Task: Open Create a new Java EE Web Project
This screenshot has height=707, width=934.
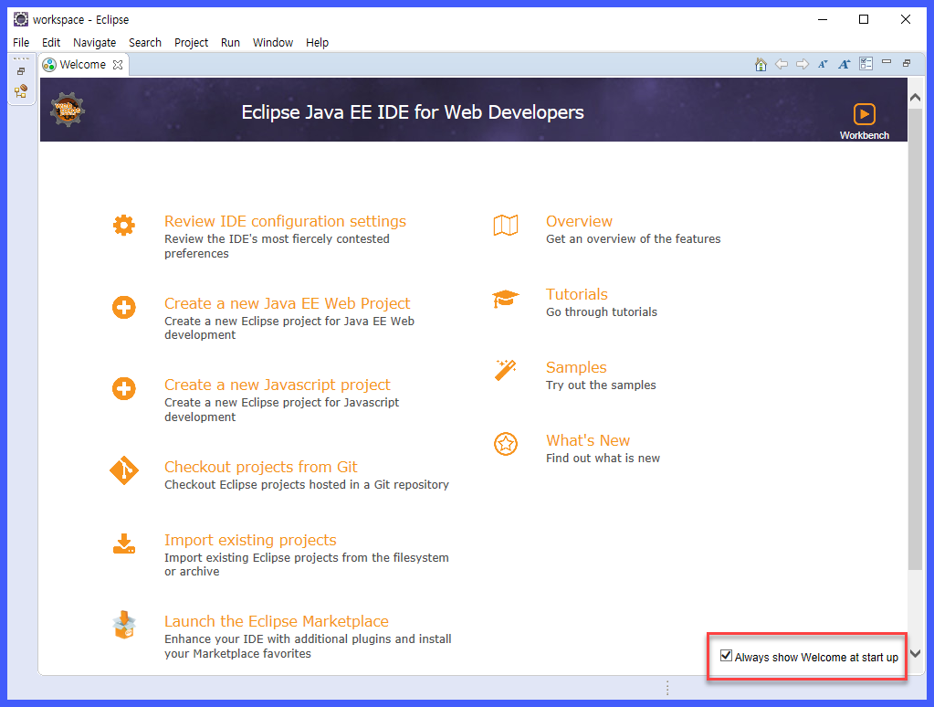Action: point(287,303)
